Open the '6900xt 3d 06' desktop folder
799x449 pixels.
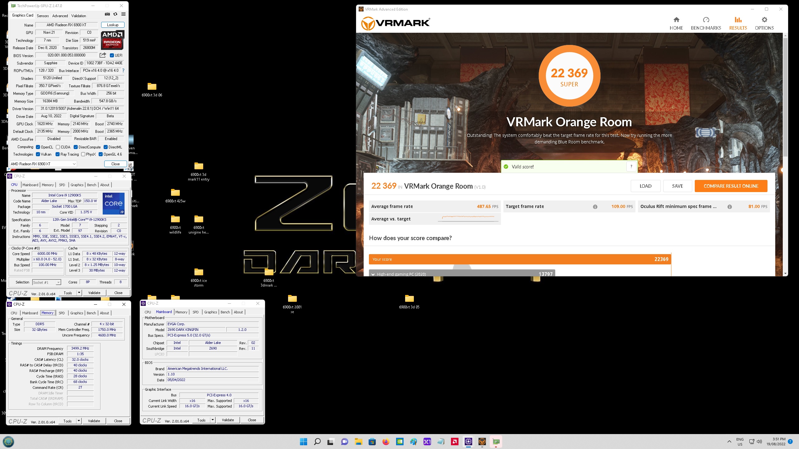[152, 89]
